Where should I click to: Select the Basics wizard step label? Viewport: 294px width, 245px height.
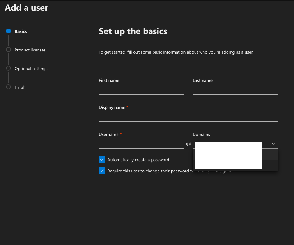pyautogui.click(x=21, y=31)
